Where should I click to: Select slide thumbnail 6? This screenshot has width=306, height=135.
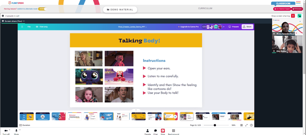coord(106,116)
